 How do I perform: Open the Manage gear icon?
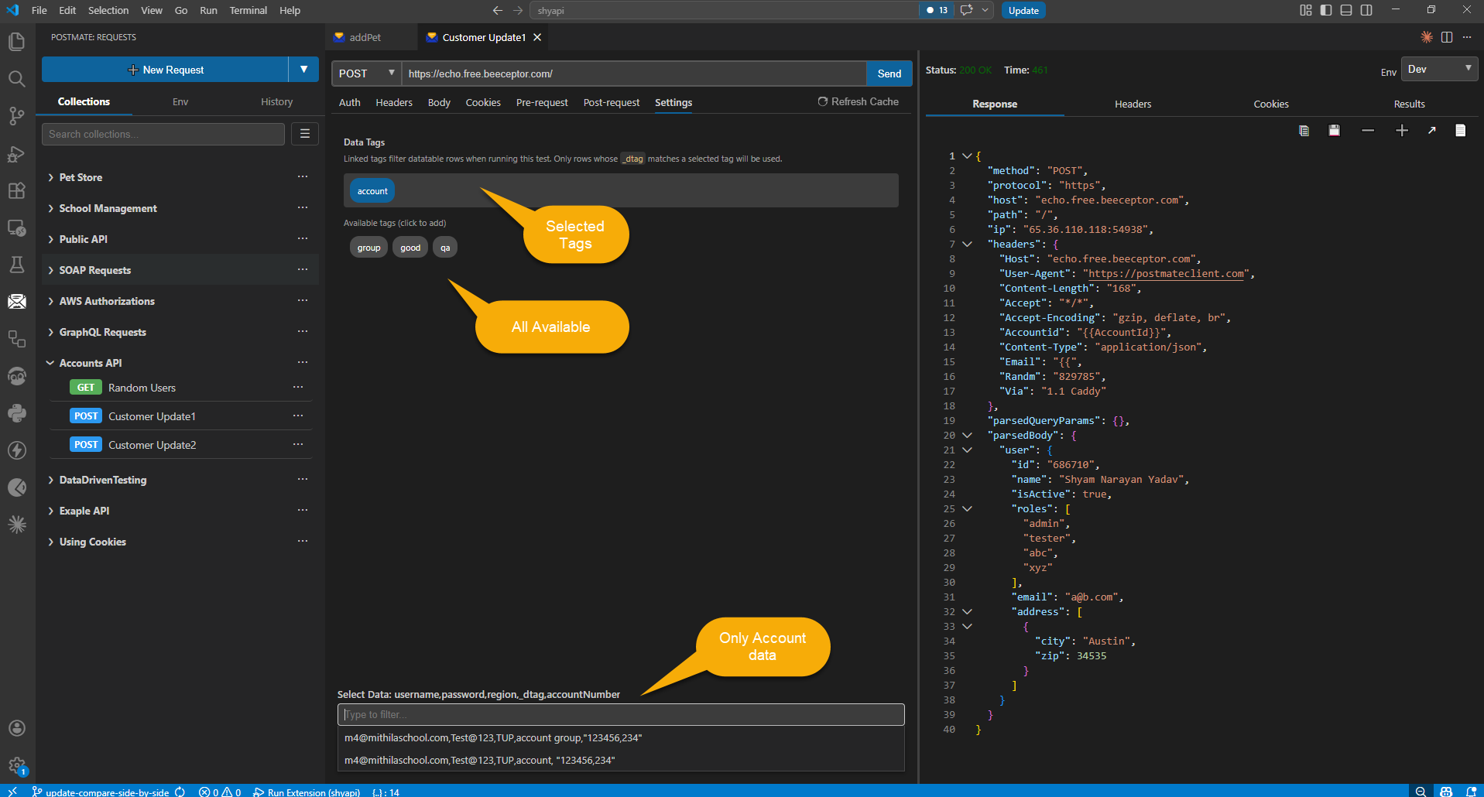pyautogui.click(x=16, y=766)
